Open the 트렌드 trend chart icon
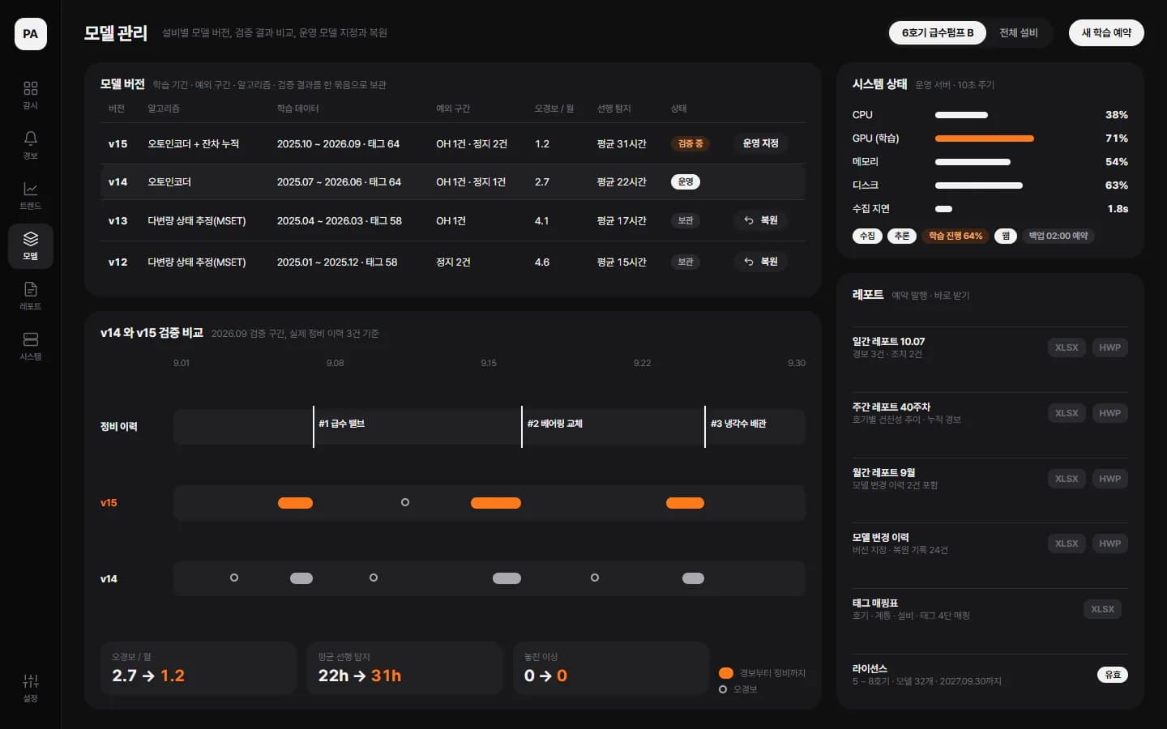This screenshot has height=729, width=1167. click(x=30, y=195)
